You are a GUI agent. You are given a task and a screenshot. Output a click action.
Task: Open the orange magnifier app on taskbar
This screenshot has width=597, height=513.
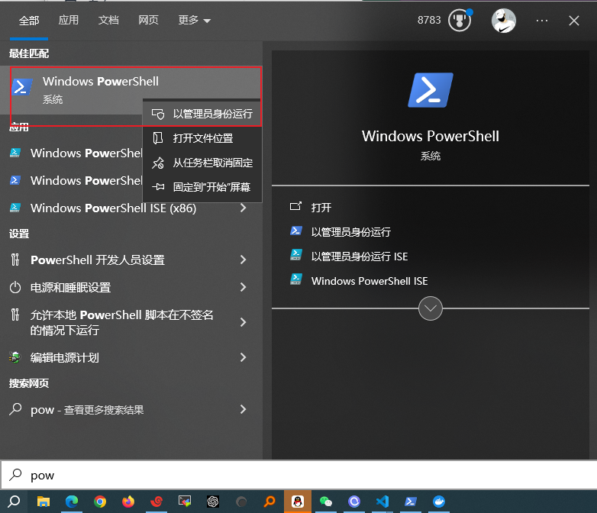[269, 502]
